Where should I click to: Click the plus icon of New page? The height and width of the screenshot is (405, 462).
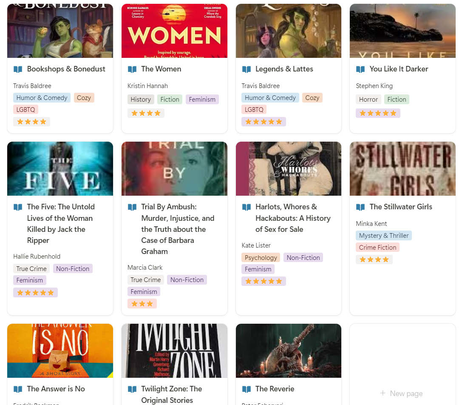tap(383, 393)
